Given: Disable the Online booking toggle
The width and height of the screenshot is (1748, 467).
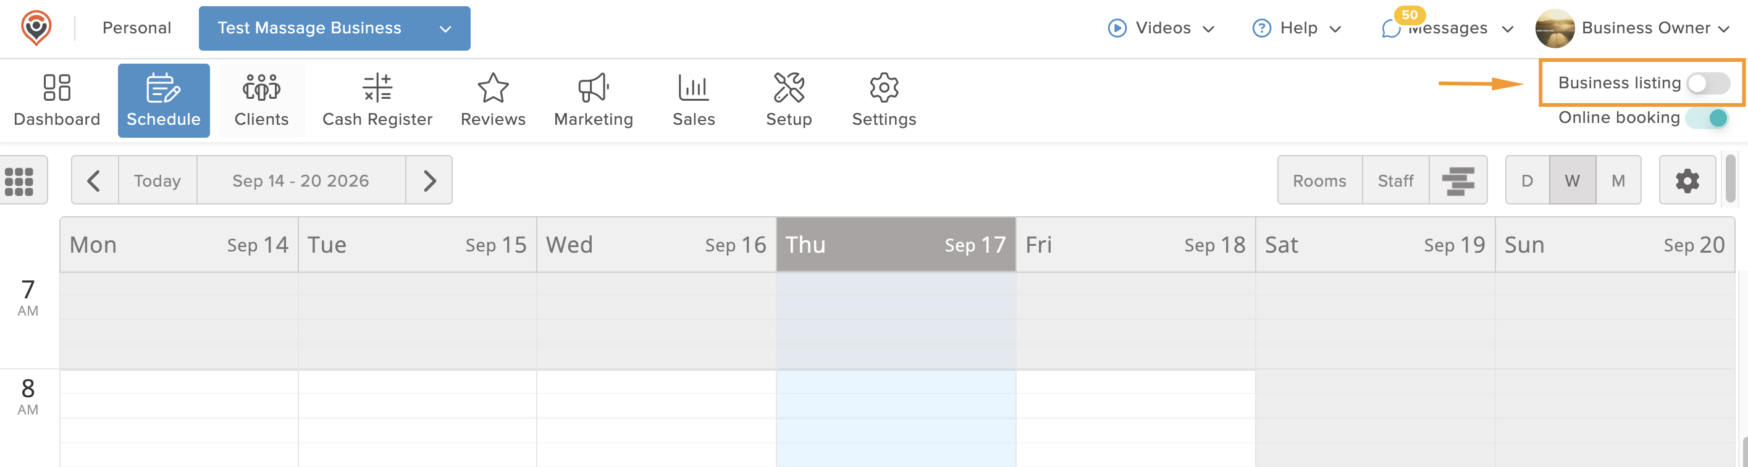Looking at the screenshot, I should [1708, 118].
